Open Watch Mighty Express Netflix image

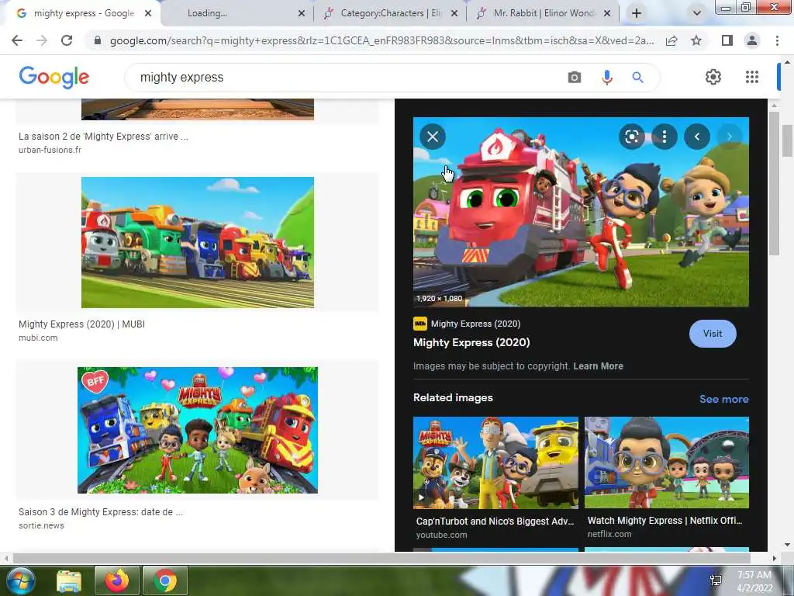point(666,463)
